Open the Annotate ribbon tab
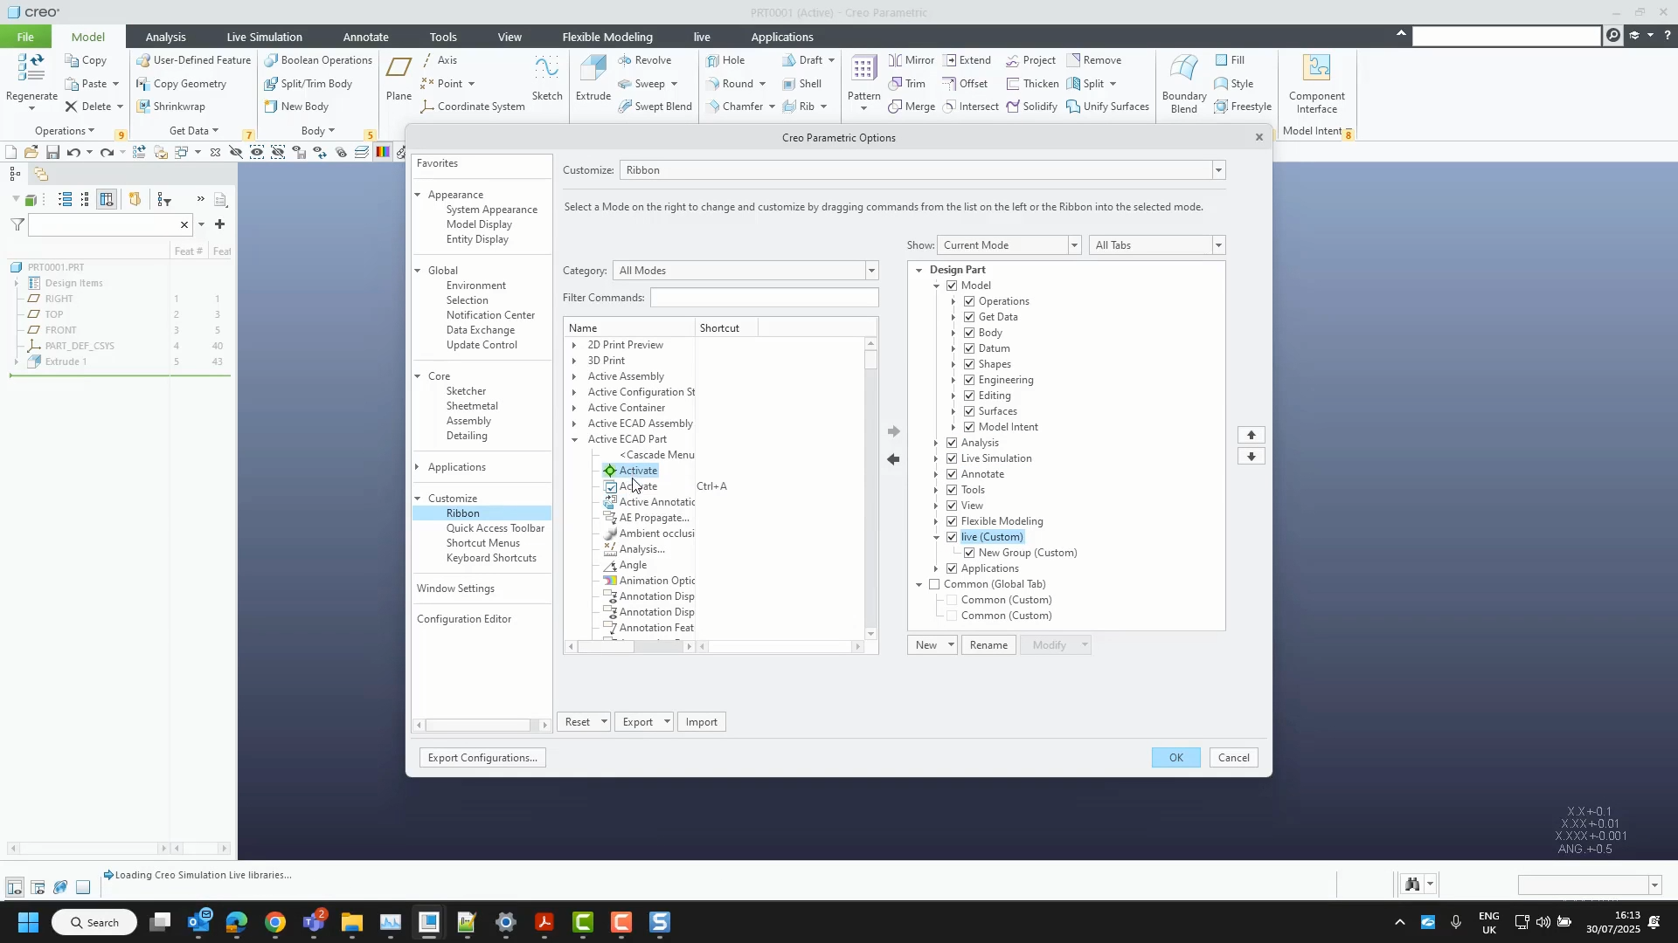Screen dimensions: 1678x943 [365, 37]
